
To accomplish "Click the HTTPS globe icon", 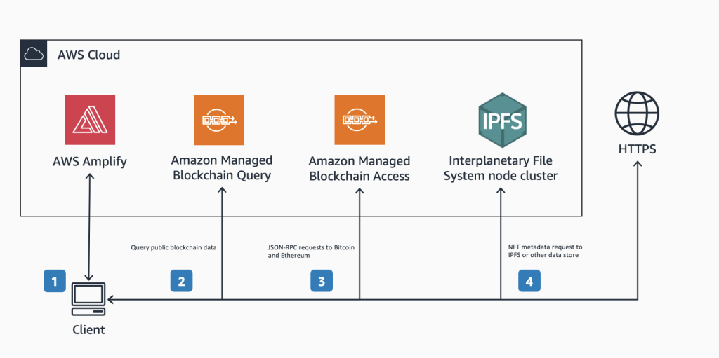I will coord(637,113).
